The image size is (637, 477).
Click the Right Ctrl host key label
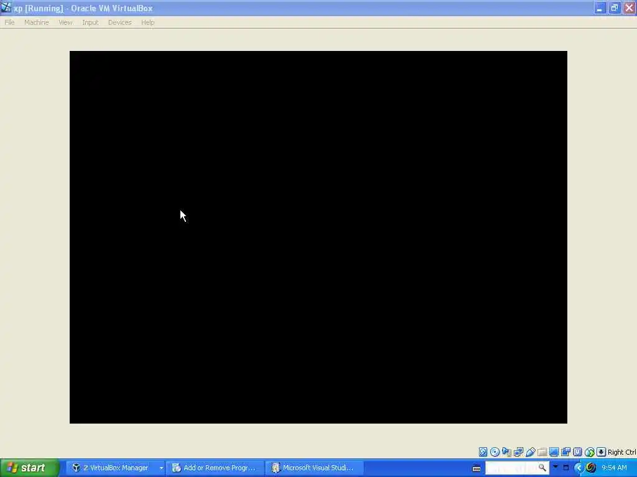click(622, 452)
